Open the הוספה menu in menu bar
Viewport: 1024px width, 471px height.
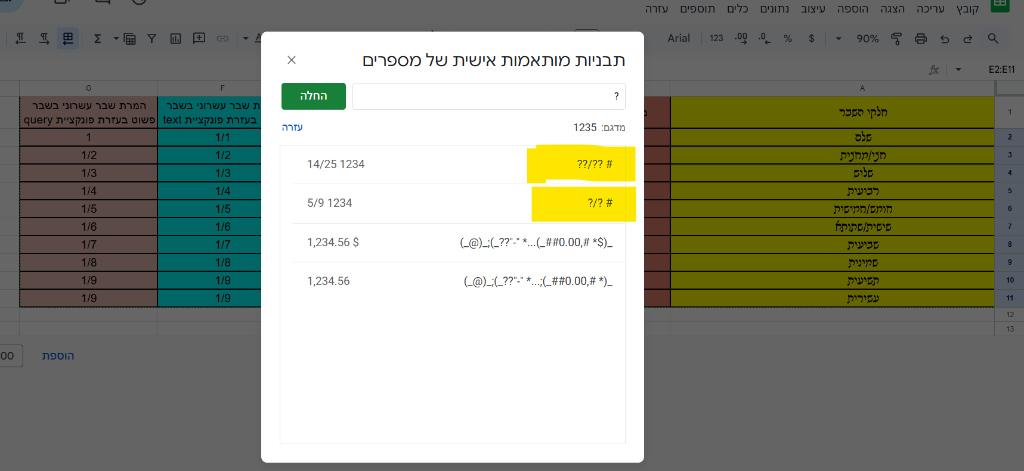[x=853, y=9]
